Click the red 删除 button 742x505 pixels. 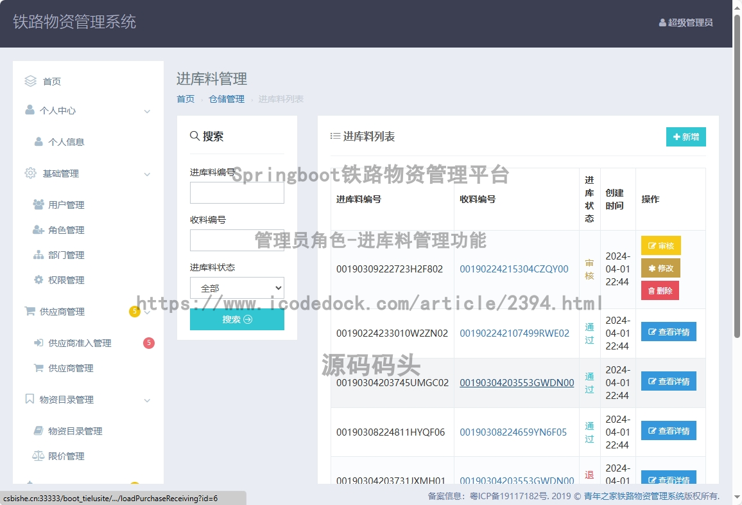pos(660,290)
